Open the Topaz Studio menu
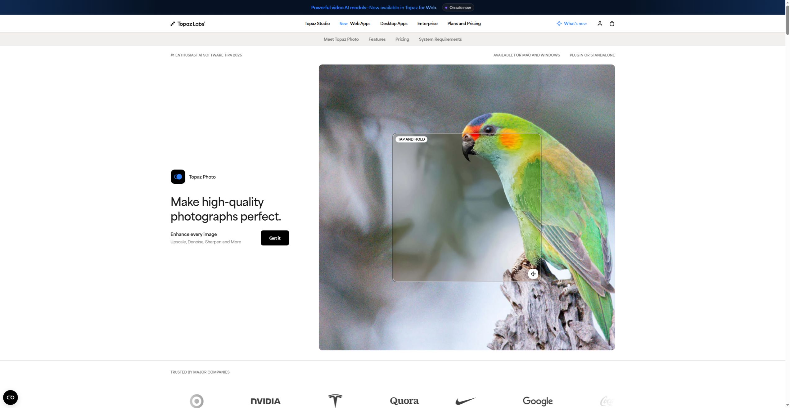 pyautogui.click(x=317, y=24)
